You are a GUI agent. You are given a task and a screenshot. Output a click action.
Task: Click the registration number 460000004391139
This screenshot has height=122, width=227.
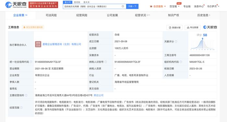click(199, 55)
